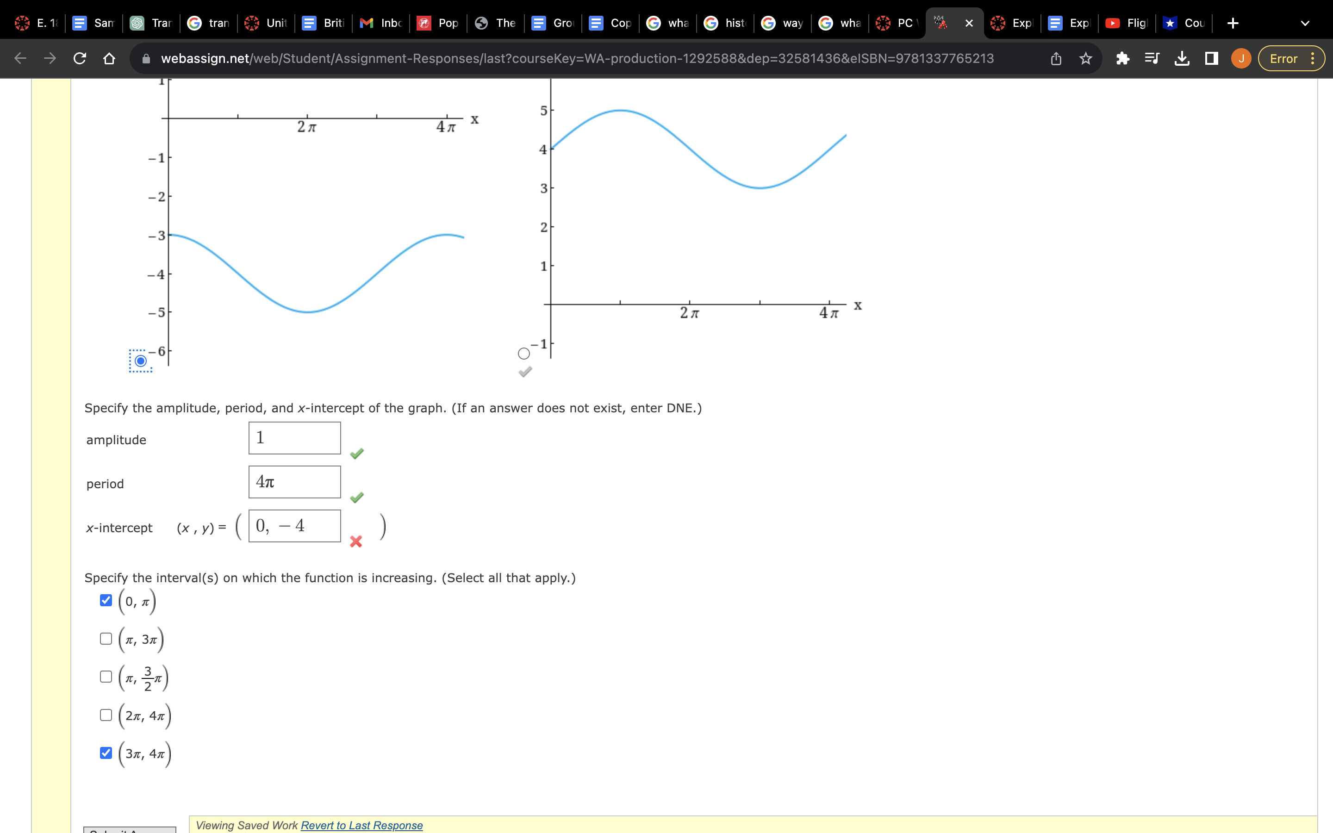This screenshot has height=833, width=1333.
Task: Uncheck the (0, π) interval checkbox
Action: (x=106, y=600)
